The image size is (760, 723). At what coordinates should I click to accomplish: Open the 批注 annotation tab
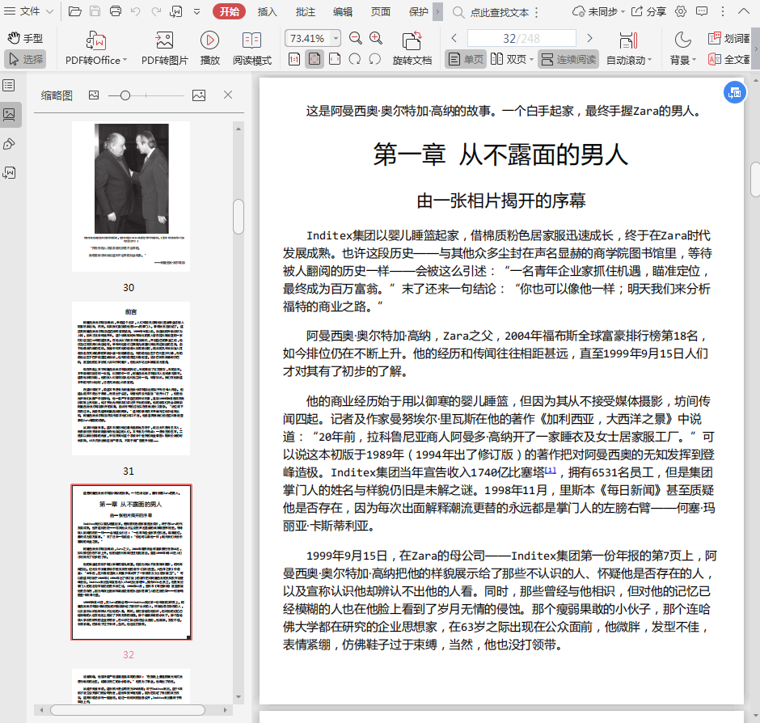[306, 12]
